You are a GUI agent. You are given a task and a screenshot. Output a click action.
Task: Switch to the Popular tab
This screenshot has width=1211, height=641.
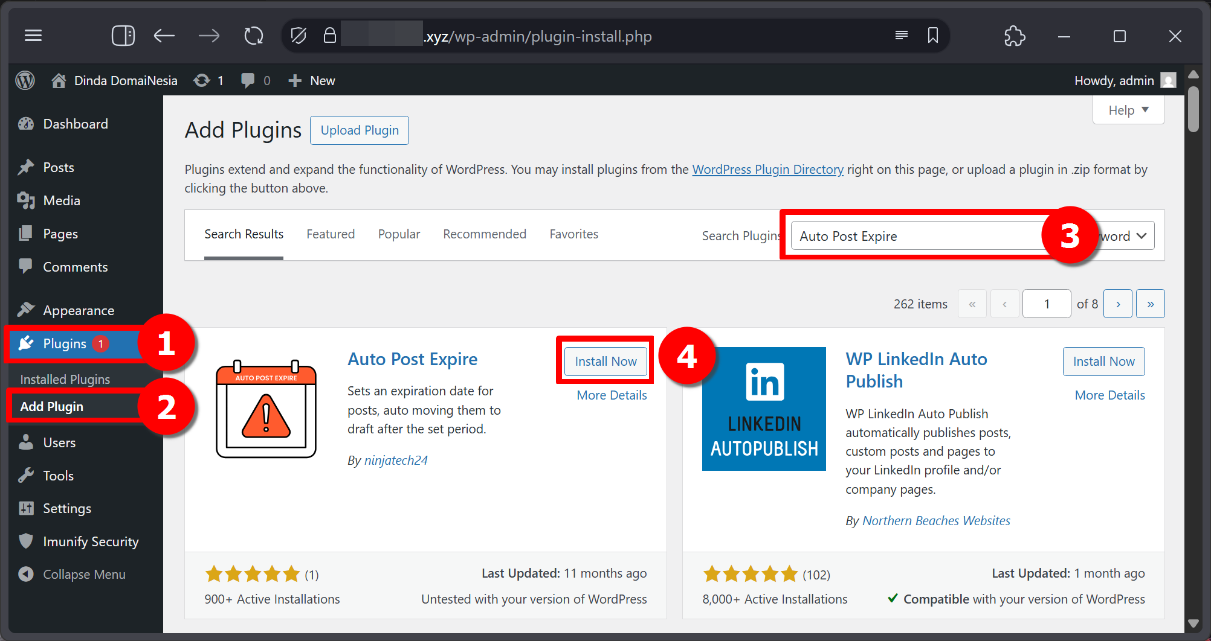click(x=399, y=234)
